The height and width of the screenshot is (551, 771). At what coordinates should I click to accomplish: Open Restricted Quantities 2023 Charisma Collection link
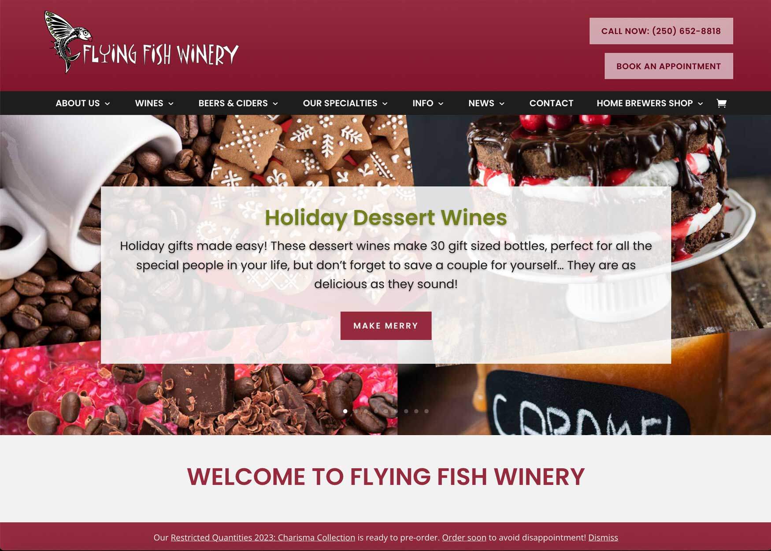tap(263, 537)
